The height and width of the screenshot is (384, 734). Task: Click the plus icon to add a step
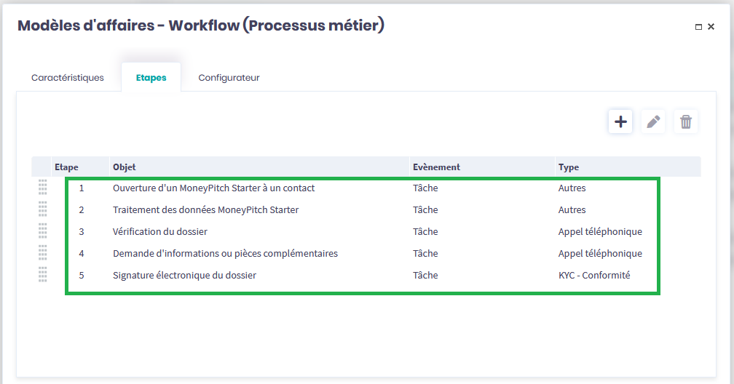point(620,121)
